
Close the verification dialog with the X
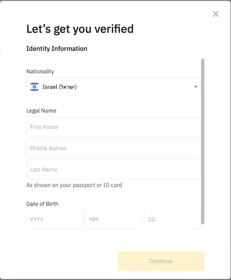(x=216, y=14)
